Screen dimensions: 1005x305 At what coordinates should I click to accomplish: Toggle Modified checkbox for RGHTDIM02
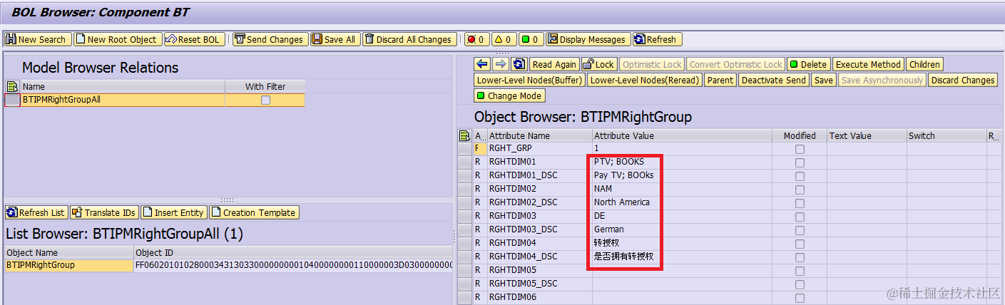tap(800, 190)
